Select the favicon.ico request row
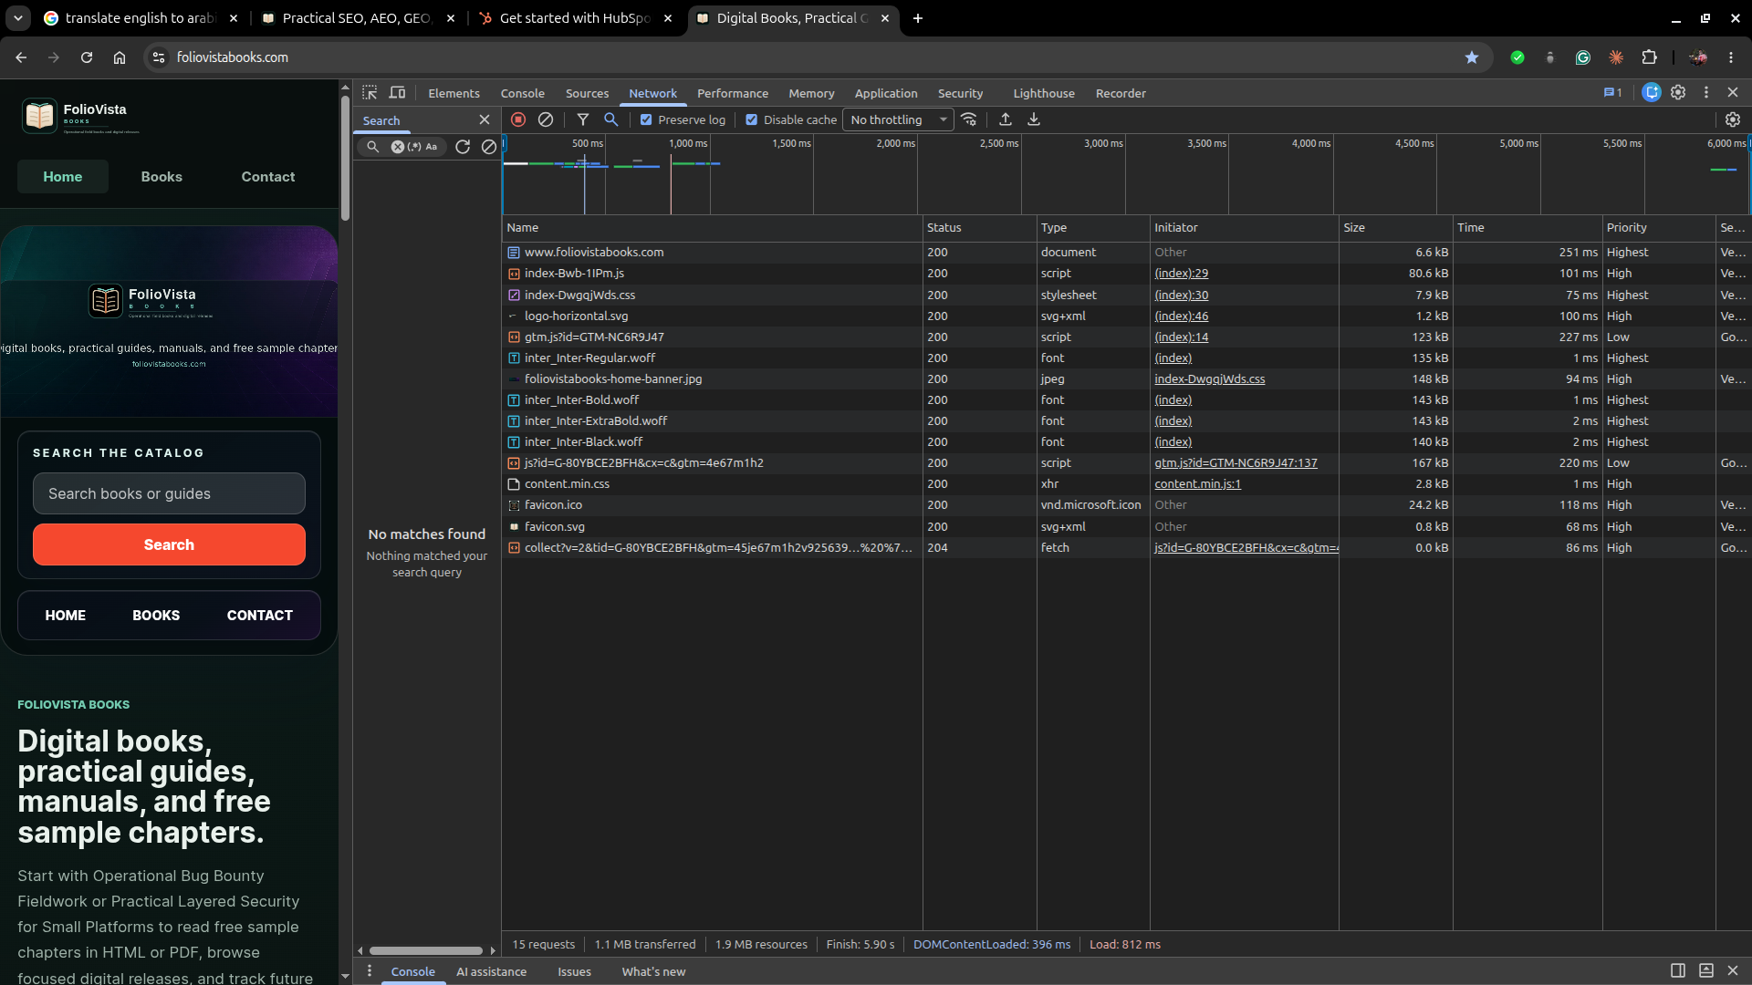The height and width of the screenshot is (985, 1752). pyautogui.click(x=1126, y=505)
